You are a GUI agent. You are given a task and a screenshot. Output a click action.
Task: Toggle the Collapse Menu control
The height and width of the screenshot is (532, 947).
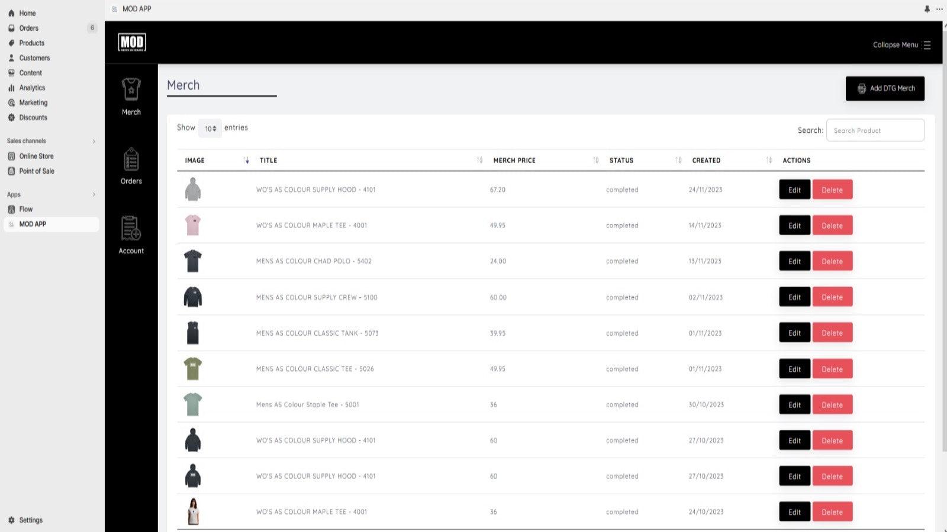(x=901, y=45)
